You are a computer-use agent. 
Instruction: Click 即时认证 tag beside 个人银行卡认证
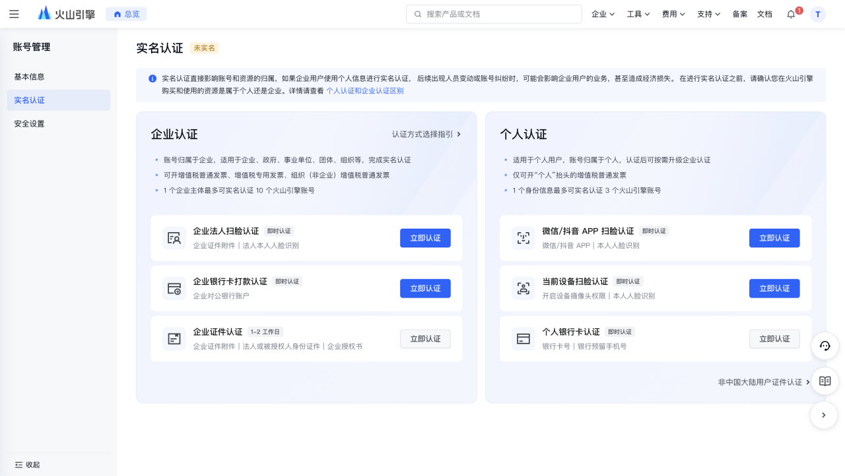click(620, 332)
